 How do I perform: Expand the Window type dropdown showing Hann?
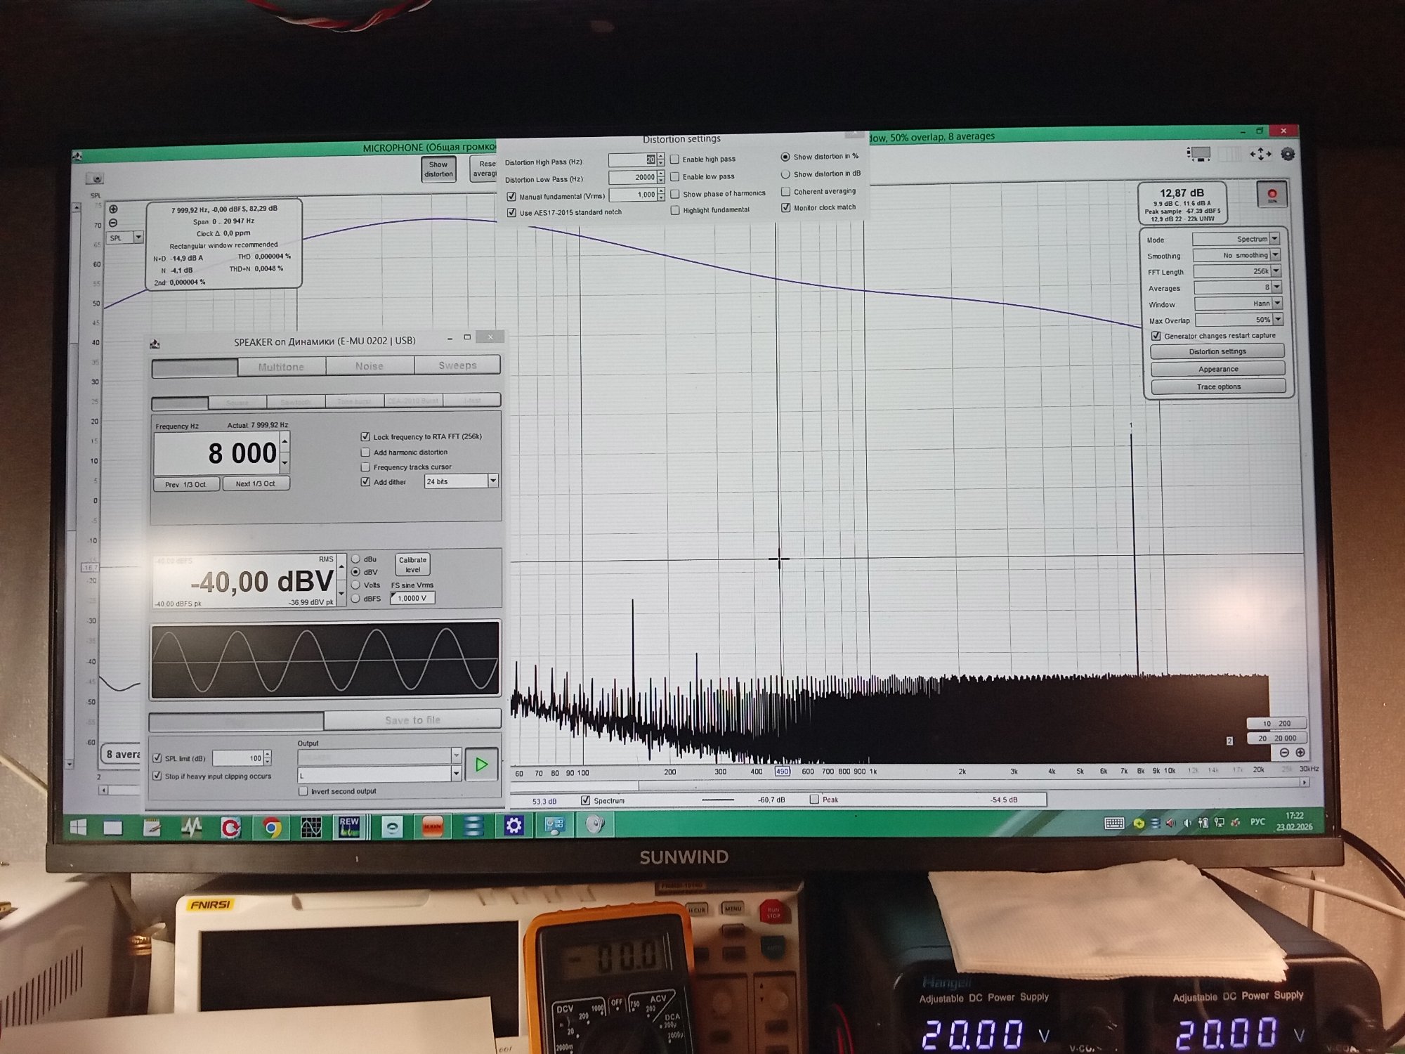coord(1276,304)
